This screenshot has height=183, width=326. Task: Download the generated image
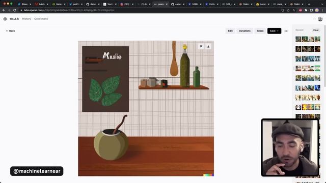(208, 46)
